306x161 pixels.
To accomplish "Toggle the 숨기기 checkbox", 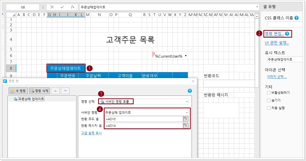I will (x=269, y=100).
